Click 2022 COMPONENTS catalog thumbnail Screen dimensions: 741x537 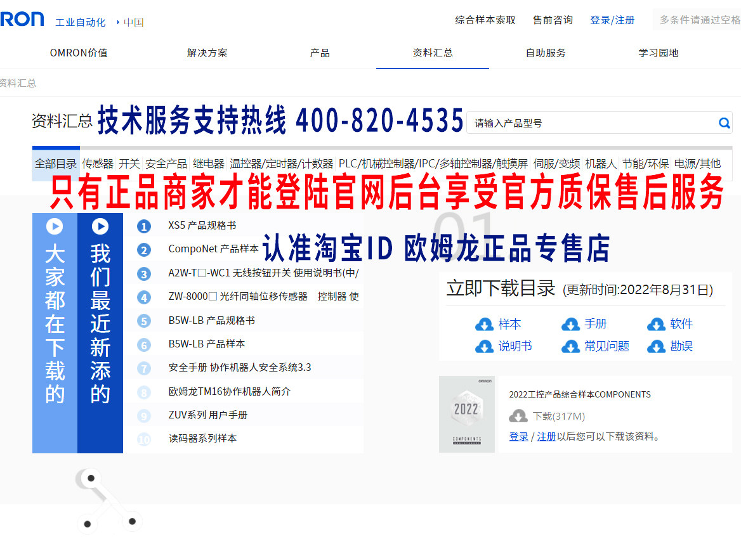467,414
